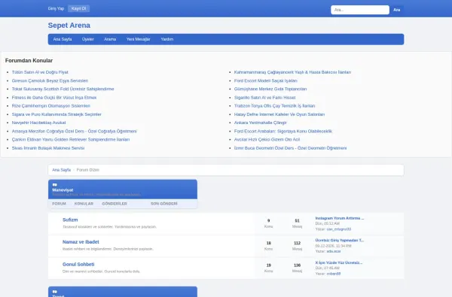Click the Forumdan Konular heading
The height and width of the screenshot is (297, 452).
[x=29, y=61]
